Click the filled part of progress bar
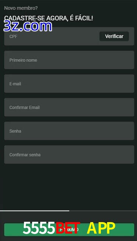The height and width of the screenshot is (241, 137). [35, 211]
